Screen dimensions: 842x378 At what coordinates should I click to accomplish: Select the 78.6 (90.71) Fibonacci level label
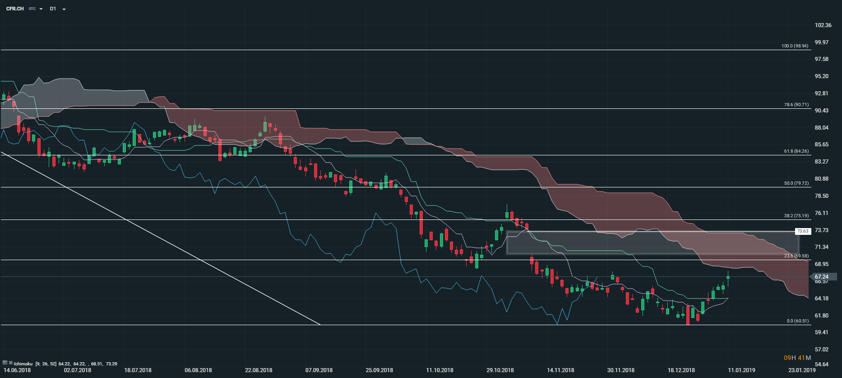796,105
